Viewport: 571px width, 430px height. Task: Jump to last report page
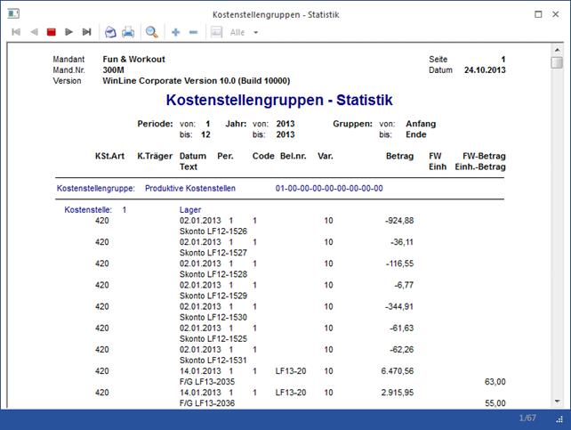point(86,32)
